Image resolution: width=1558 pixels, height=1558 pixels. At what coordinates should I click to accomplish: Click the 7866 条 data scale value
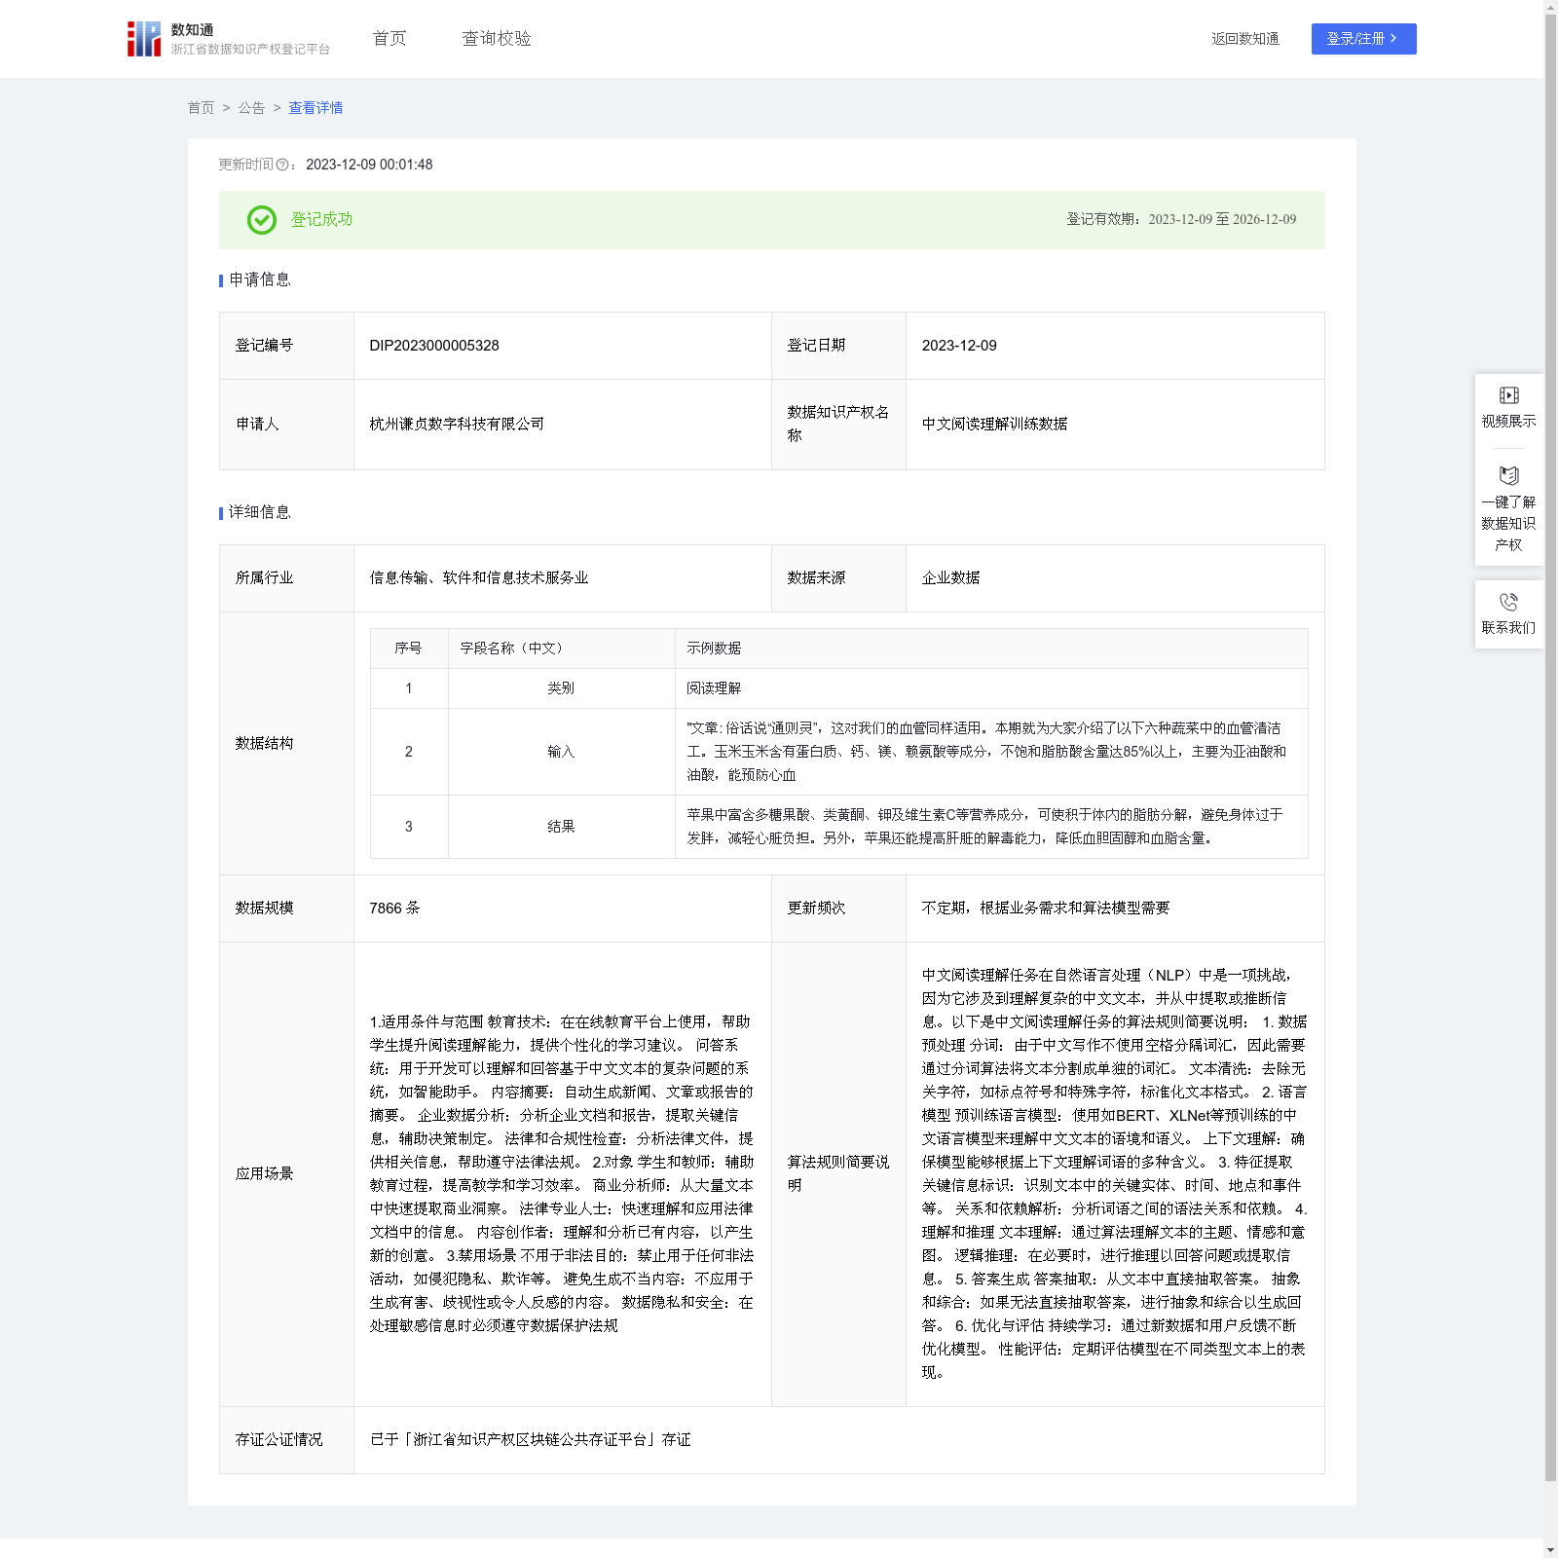(x=394, y=909)
